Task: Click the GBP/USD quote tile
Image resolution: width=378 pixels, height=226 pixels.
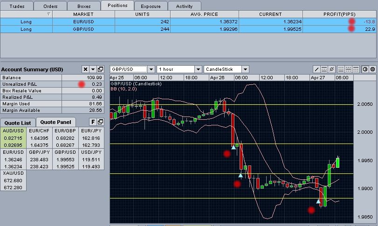Action: [65, 159]
